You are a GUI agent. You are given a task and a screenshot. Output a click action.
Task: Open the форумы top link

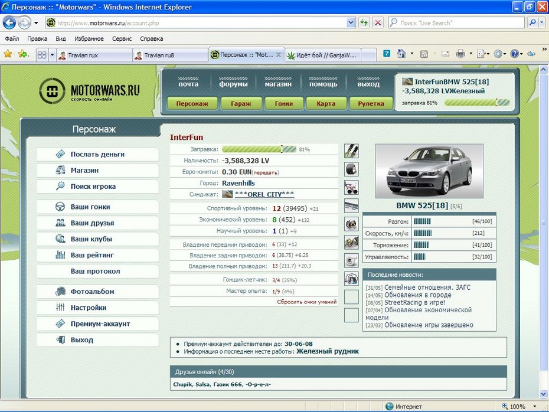click(x=233, y=84)
